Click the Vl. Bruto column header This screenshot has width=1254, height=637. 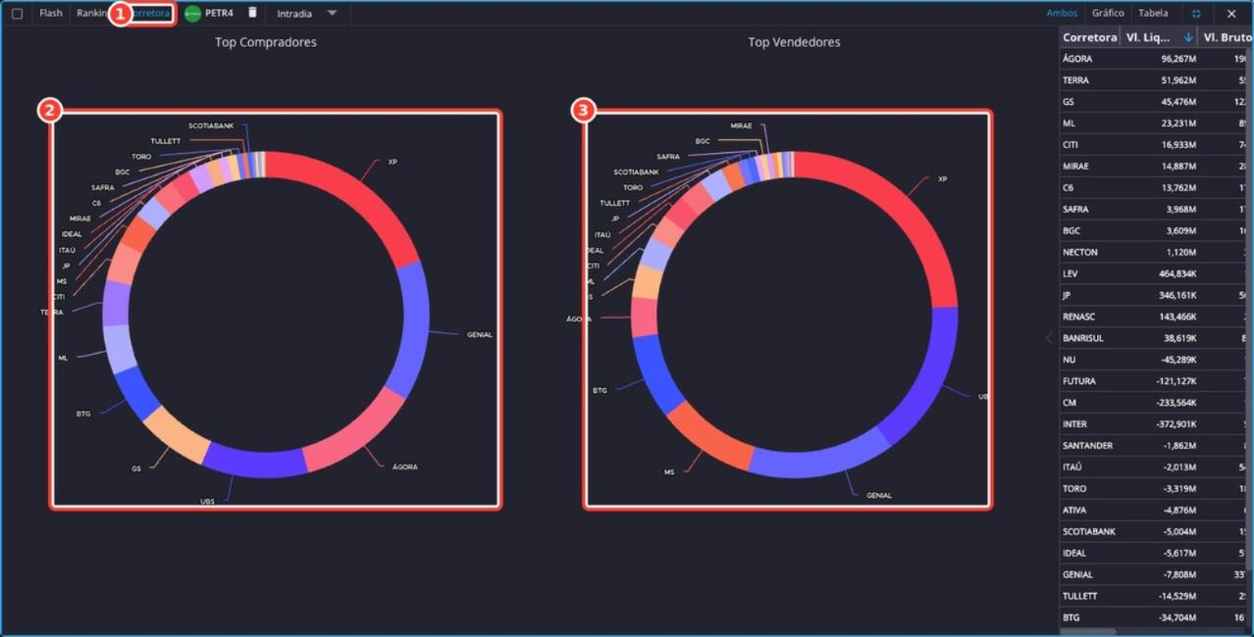click(x=1227, y=37)
